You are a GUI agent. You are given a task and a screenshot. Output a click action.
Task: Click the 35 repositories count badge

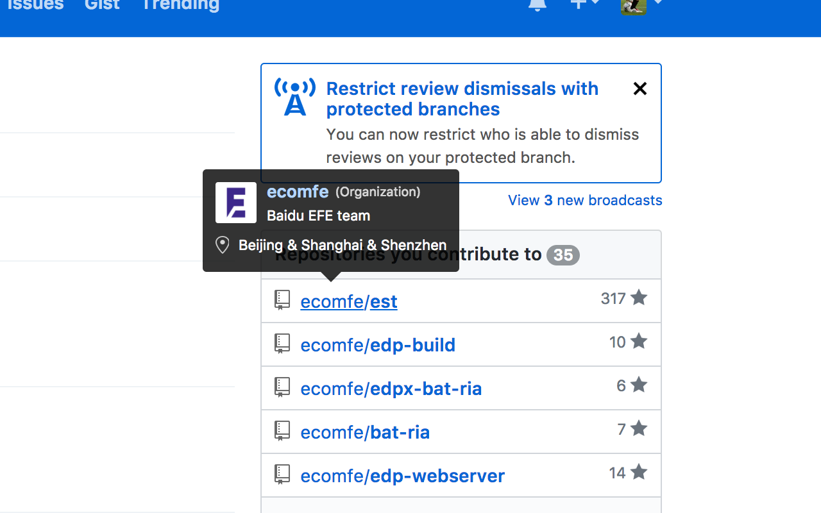pos(563,255)
